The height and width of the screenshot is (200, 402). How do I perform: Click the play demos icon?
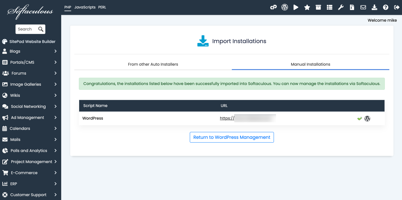296,7
